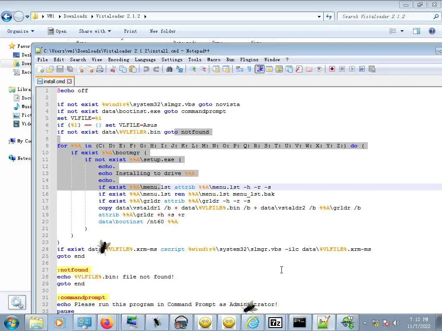The width and height of the screenshot is (442, 331).
Task: Open the Replace dialog icon
Action: tap(179, 69)
